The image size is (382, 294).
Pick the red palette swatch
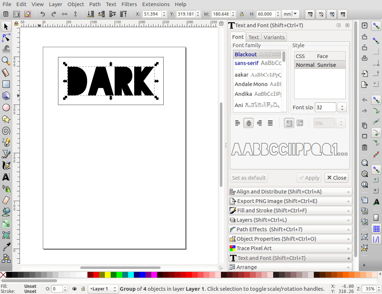point(96,275)
